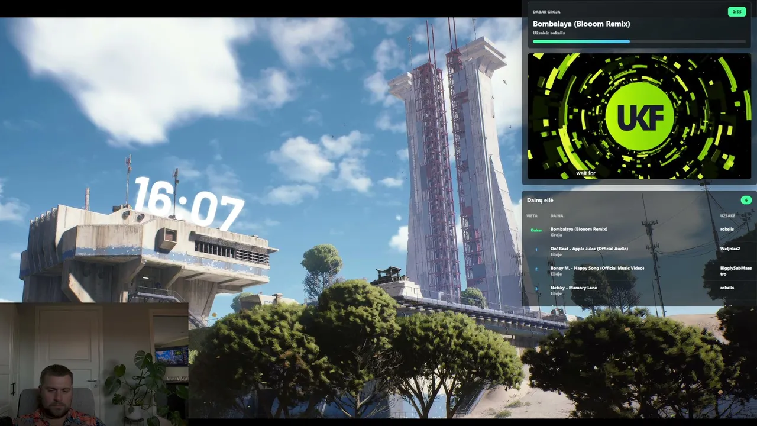Click the DAINA column header
Image resolution: width=757 pixels, height=426 pixels.
pyautogui.click(x=557, y=216)
